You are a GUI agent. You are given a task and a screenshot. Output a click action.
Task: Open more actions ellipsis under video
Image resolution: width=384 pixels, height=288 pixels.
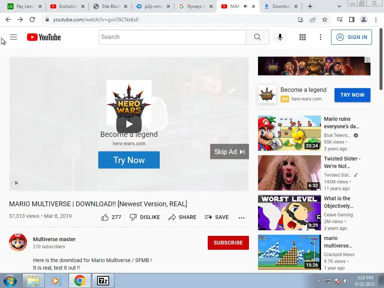click(241, 217)
